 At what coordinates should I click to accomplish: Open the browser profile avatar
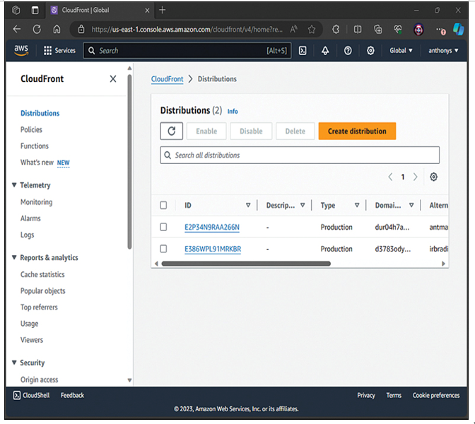pos(418,30)
